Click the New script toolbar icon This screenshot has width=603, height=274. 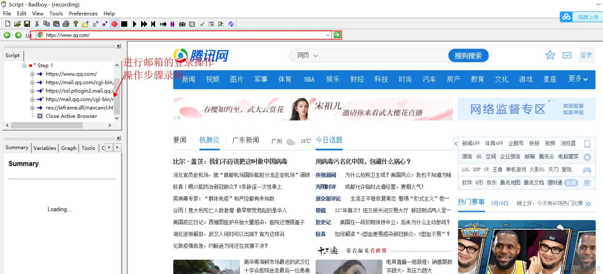coord(8,24)
